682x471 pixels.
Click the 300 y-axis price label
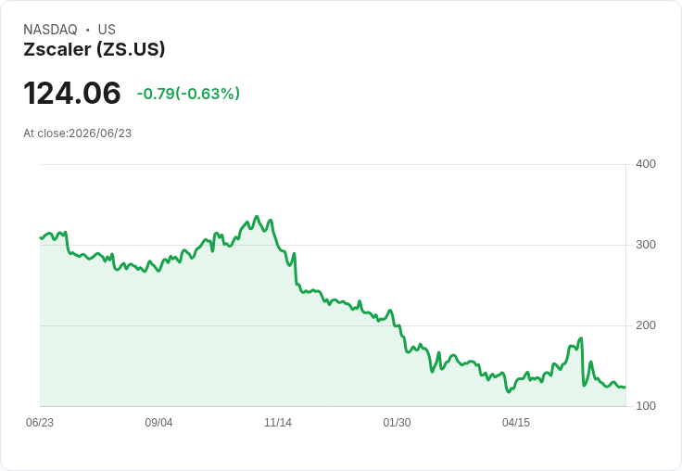pyautogui.click(x=646, y=245)
